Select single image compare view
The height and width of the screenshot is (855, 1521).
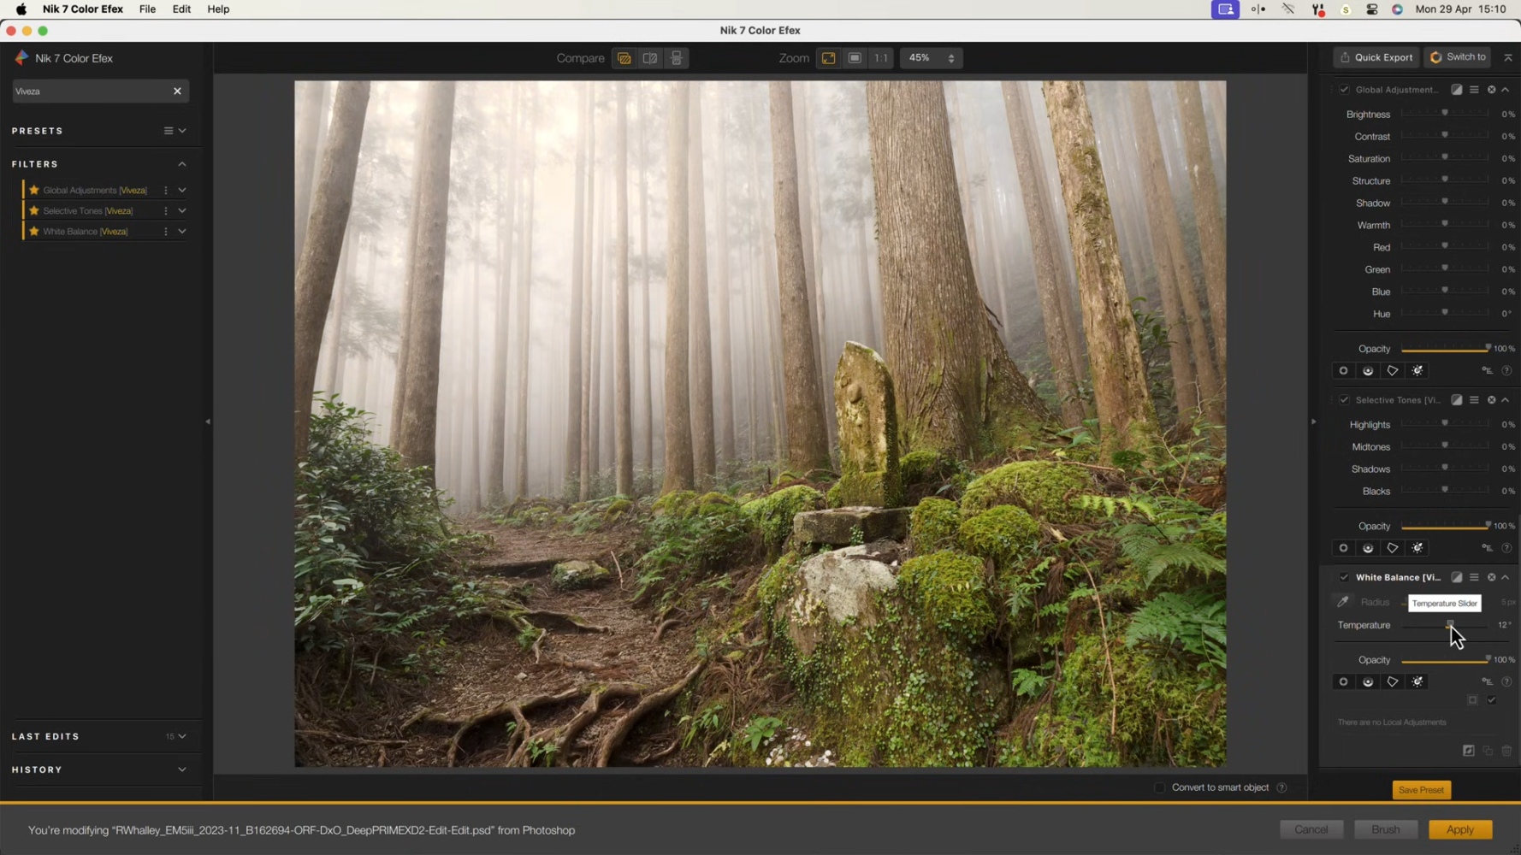pos(624,58)
